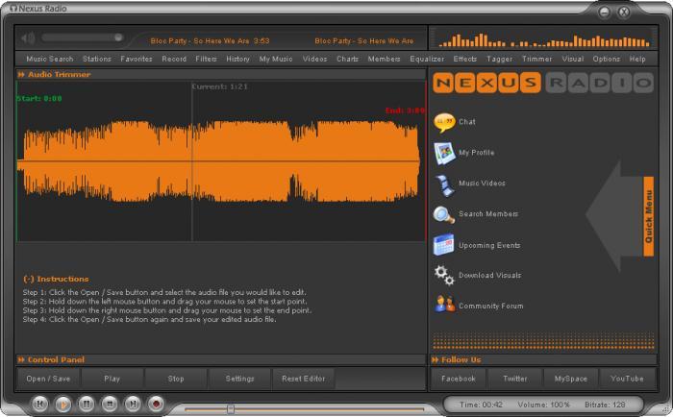The height and width of the screenshot is (417, 673).
Task: Click the Search Members label
Action: point(488,214)
